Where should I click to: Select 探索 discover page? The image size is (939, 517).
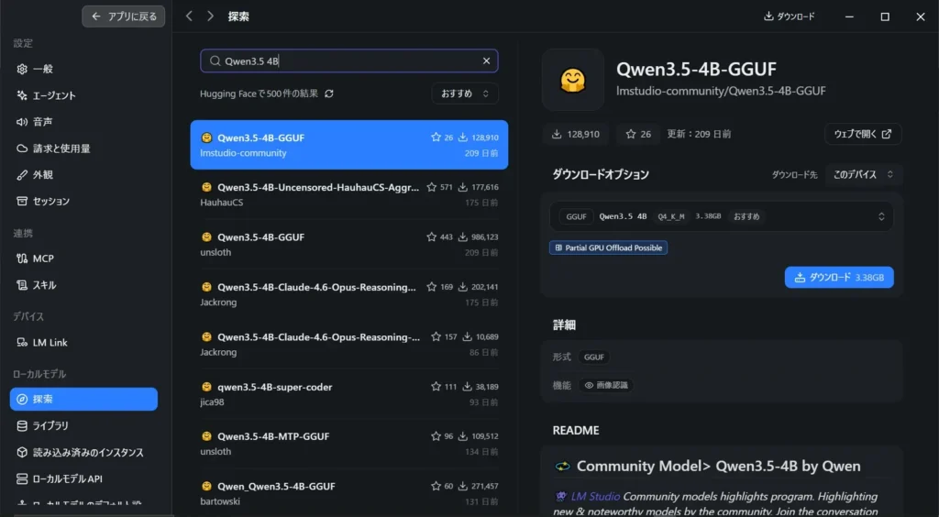tap(83, 399)
